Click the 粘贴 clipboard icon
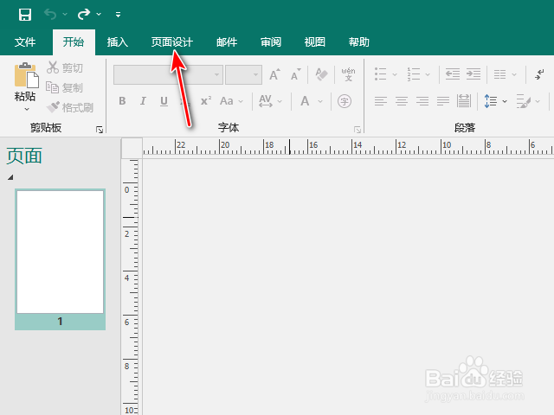 pos(26,75)
